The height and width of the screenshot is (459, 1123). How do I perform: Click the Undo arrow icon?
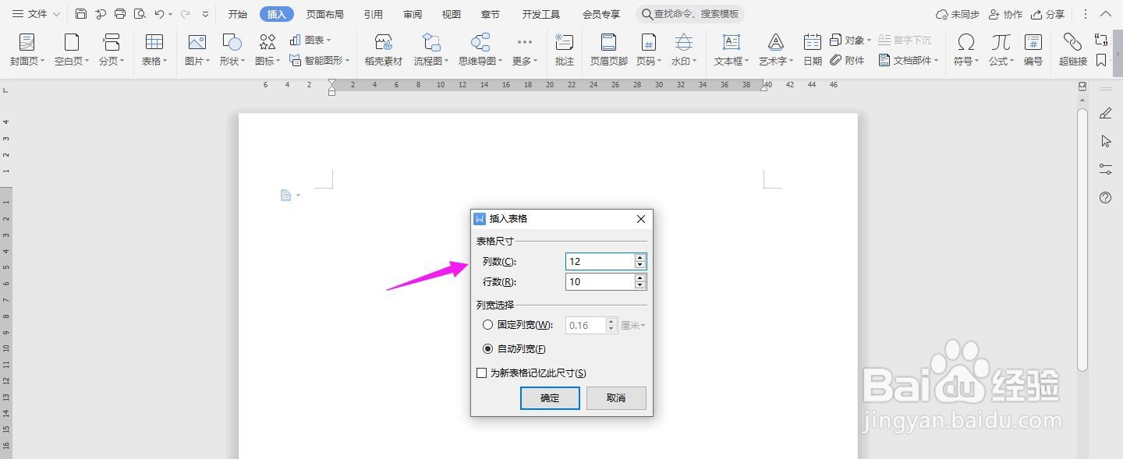click(x=159, y=14)
